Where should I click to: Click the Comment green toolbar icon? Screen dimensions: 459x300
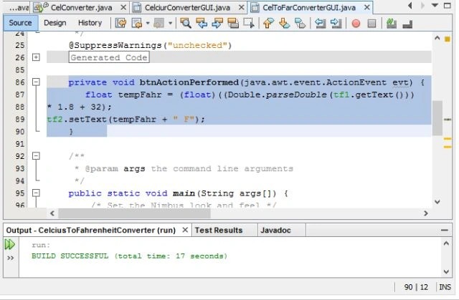click(392, 23)
